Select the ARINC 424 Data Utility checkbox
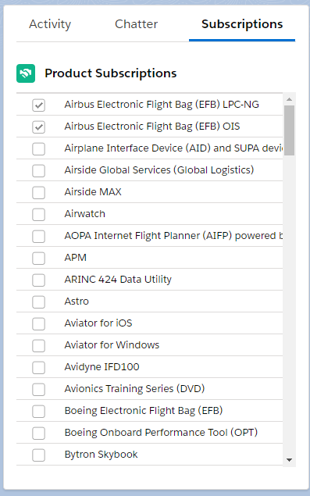The width and height of the screenshot is (310, 496). click(38, 280)
